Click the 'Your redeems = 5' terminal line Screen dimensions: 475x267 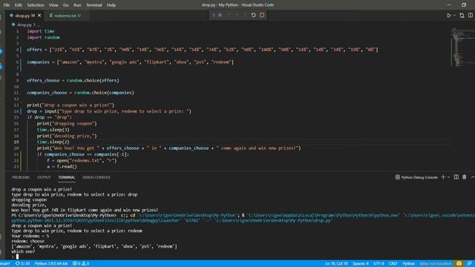click(x=30, y=236)
